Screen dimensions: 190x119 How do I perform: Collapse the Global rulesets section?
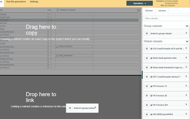click(x=187, y=41)
